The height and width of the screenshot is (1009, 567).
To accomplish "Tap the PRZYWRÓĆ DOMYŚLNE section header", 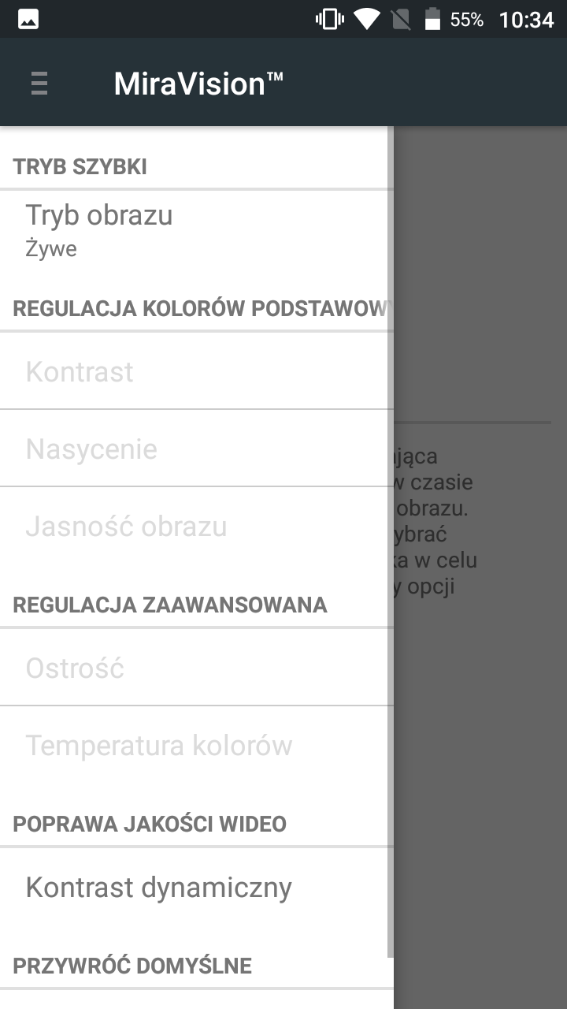I will click(x=132, y=966).
